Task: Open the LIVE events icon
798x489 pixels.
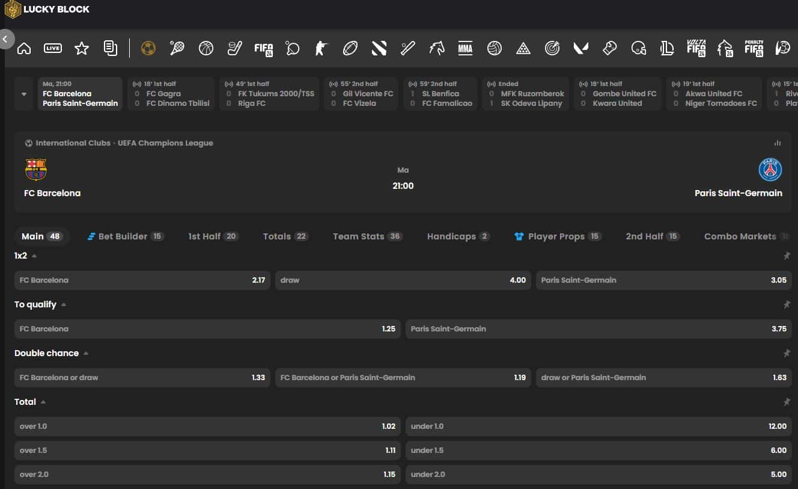Action: pos(53,48)
